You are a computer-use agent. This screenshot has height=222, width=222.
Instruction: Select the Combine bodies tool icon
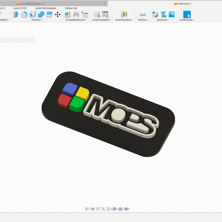tap(41, 14)
